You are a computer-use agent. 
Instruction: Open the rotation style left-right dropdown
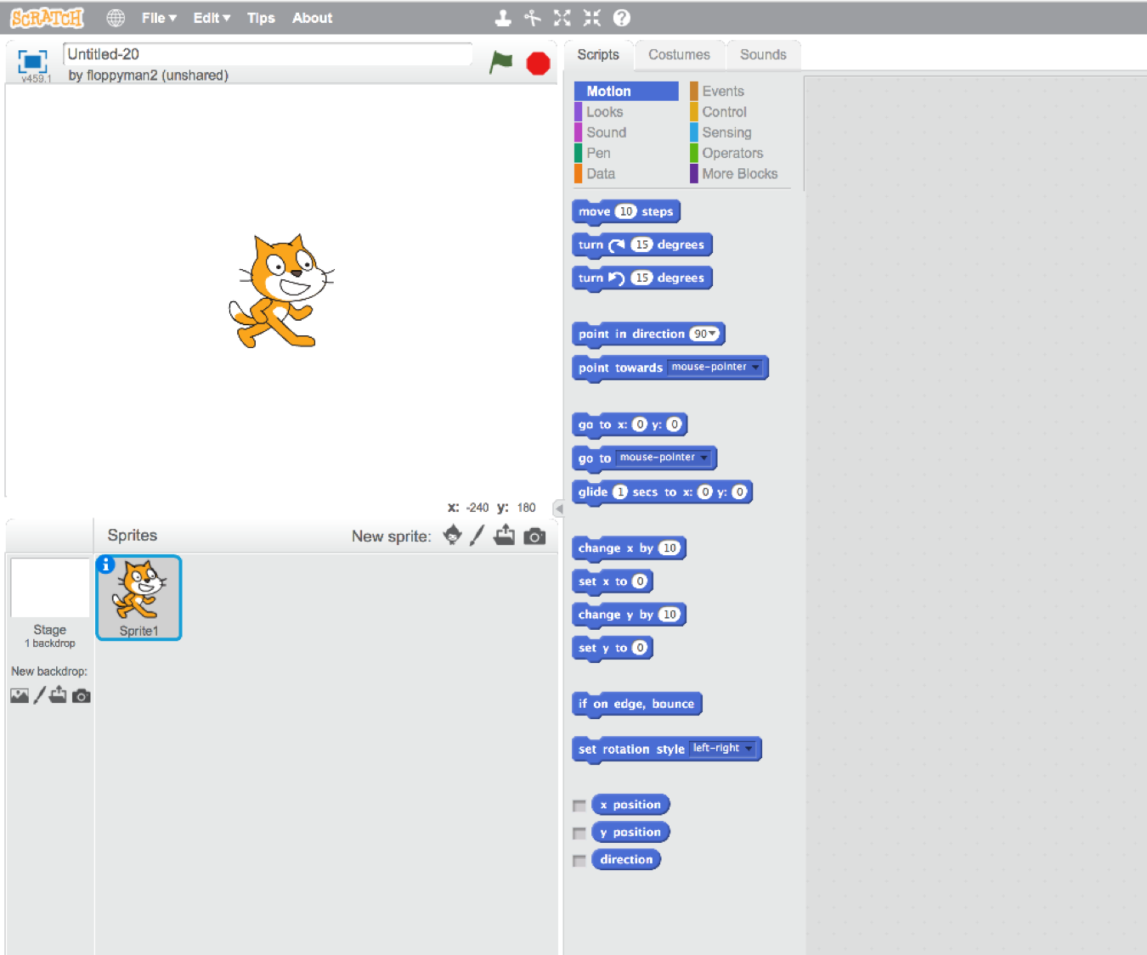tap(748, 749)
